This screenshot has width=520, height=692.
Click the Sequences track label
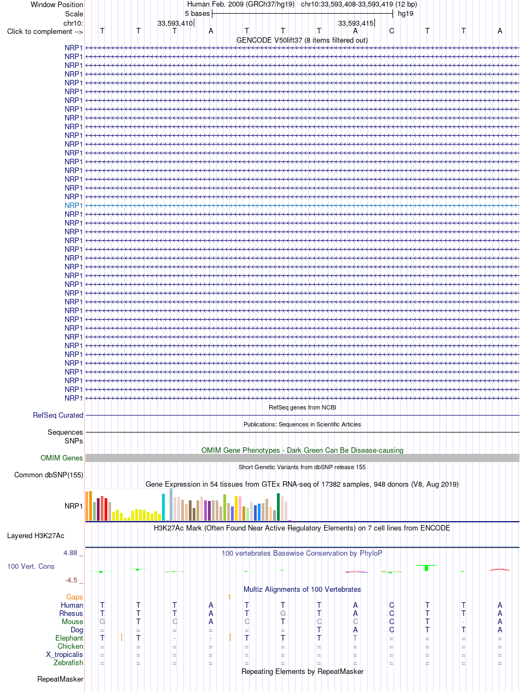tap(66, 432)
